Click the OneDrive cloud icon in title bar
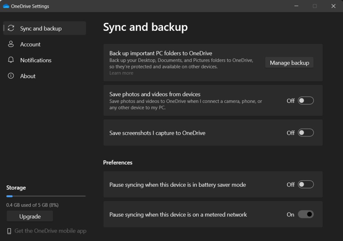Image resolution: width=343 pixels, height=241 pixels. 6,6
